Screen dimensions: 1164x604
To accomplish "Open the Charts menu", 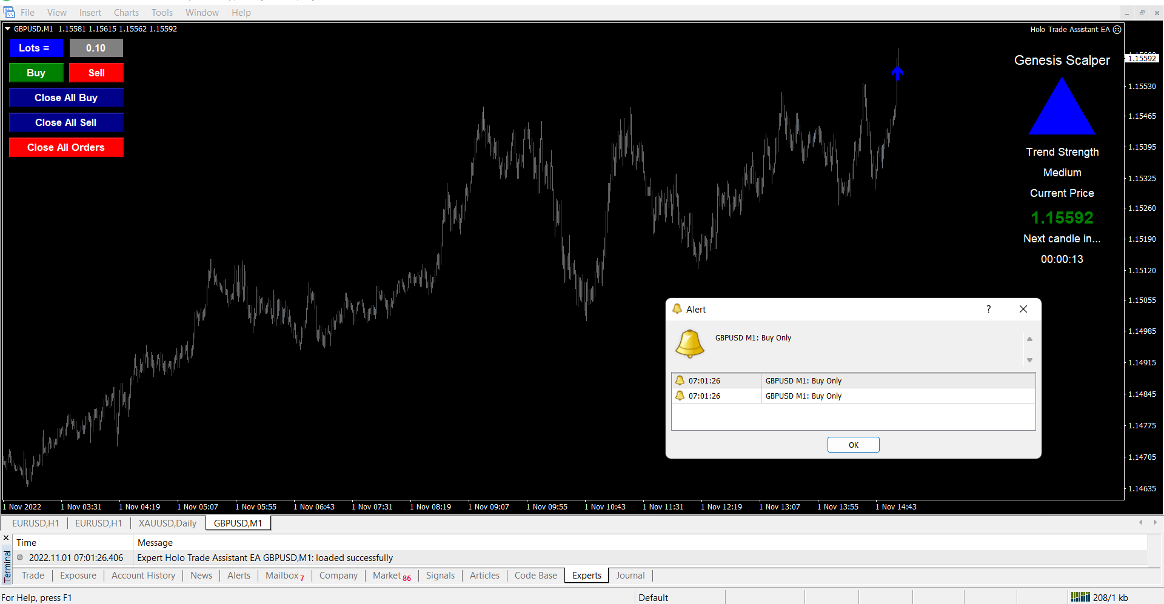I will (126, 12).
